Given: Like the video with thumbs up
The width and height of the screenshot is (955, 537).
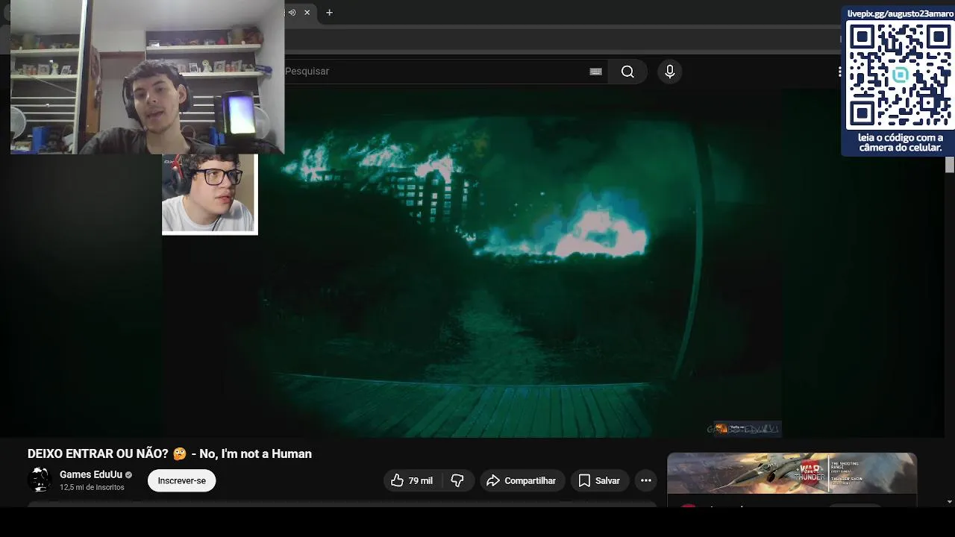Looking at the screenshot, I should [x=412, y=481].
